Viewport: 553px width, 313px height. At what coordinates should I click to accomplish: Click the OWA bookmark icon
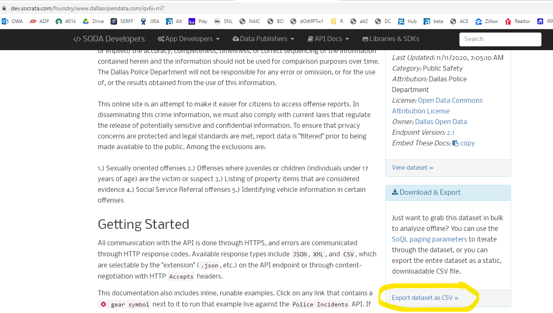pyautogui.click(x=5, y=21)
